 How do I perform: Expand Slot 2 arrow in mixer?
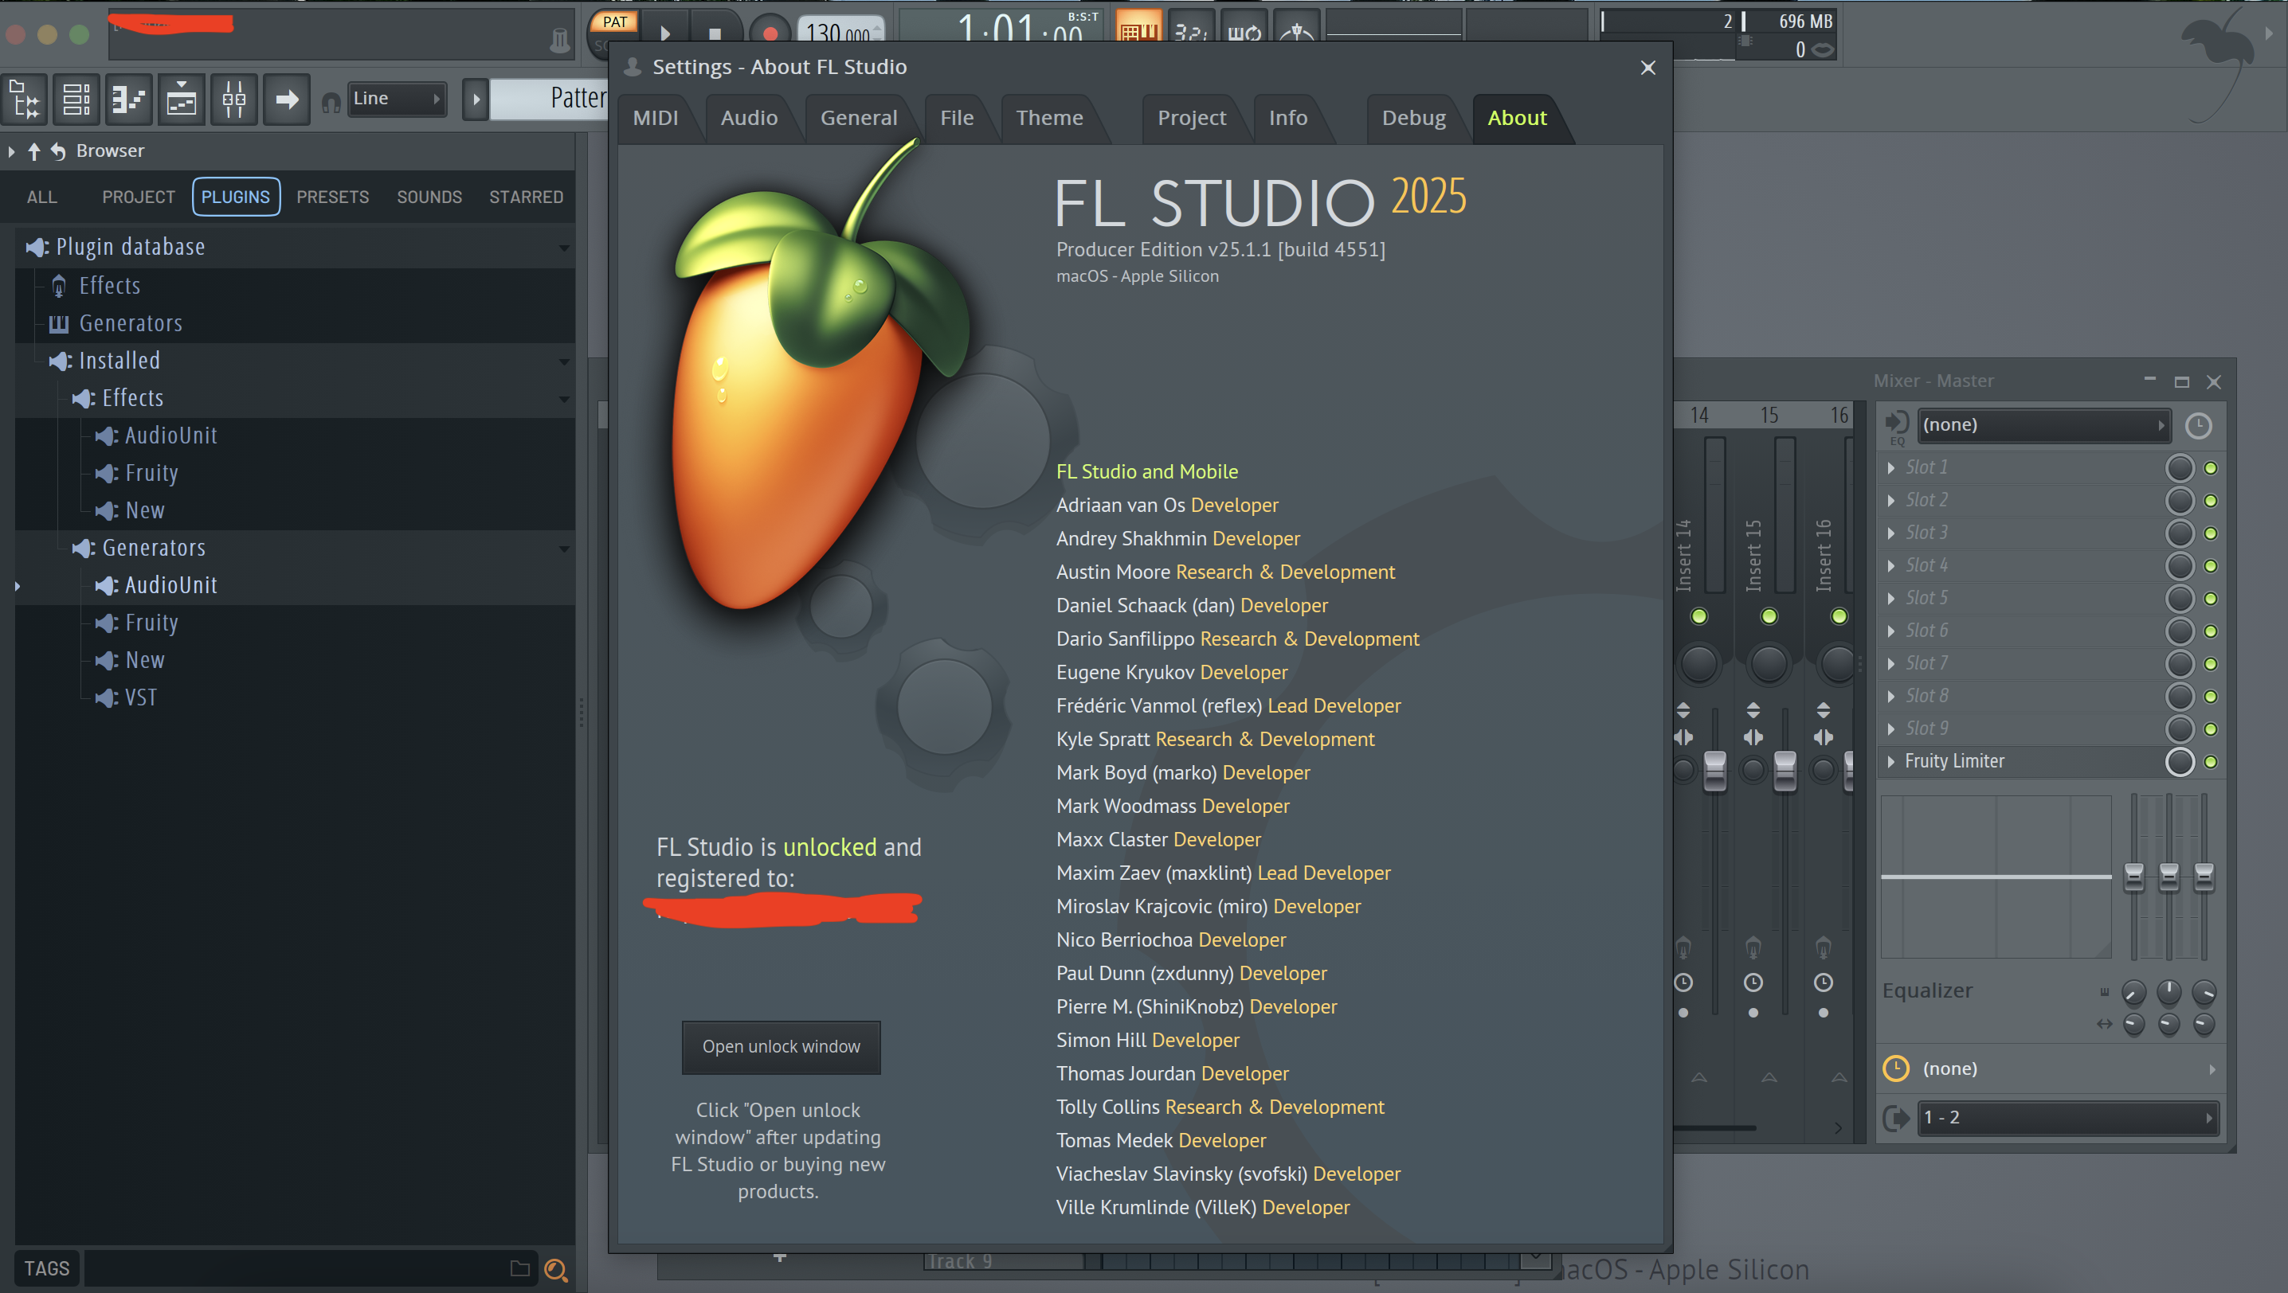coord(1890,501)
